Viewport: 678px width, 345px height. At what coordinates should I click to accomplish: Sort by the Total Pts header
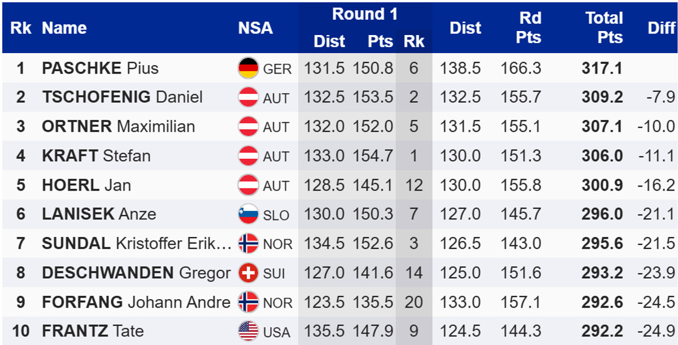tap(603, 28)
